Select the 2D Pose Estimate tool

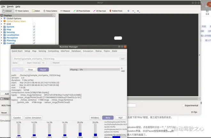[82, 11]
